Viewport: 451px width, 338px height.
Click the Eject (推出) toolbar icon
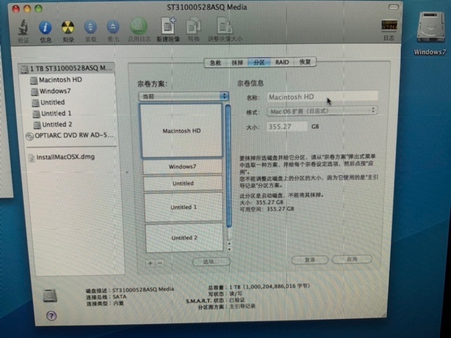(113, 27)
